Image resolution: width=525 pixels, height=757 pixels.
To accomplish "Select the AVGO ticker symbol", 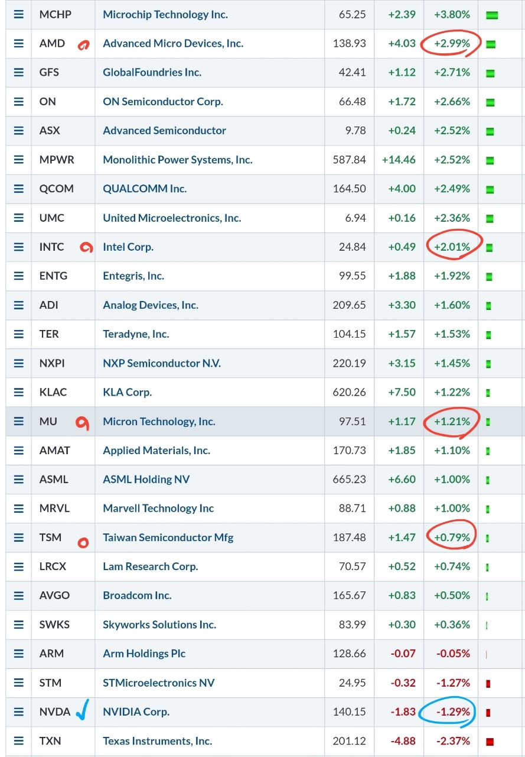I will pyautogui.click(x=54, y=596).
